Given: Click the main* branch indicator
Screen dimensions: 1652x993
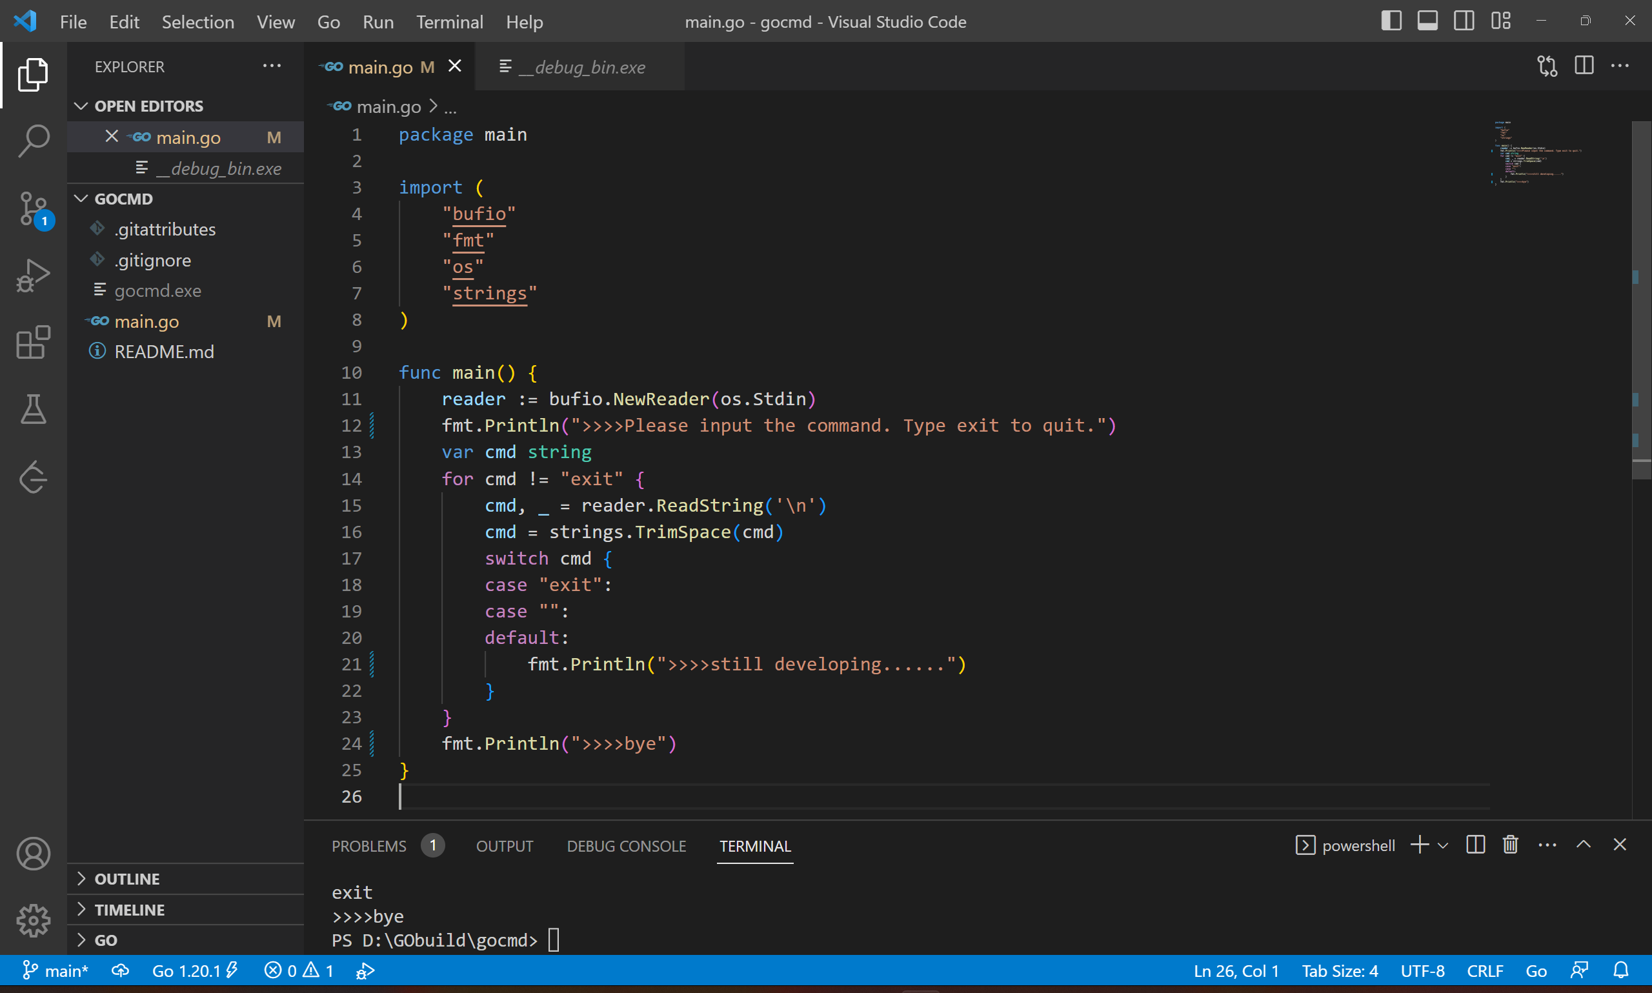Looking at the screenshot, I should click(55, 970).
